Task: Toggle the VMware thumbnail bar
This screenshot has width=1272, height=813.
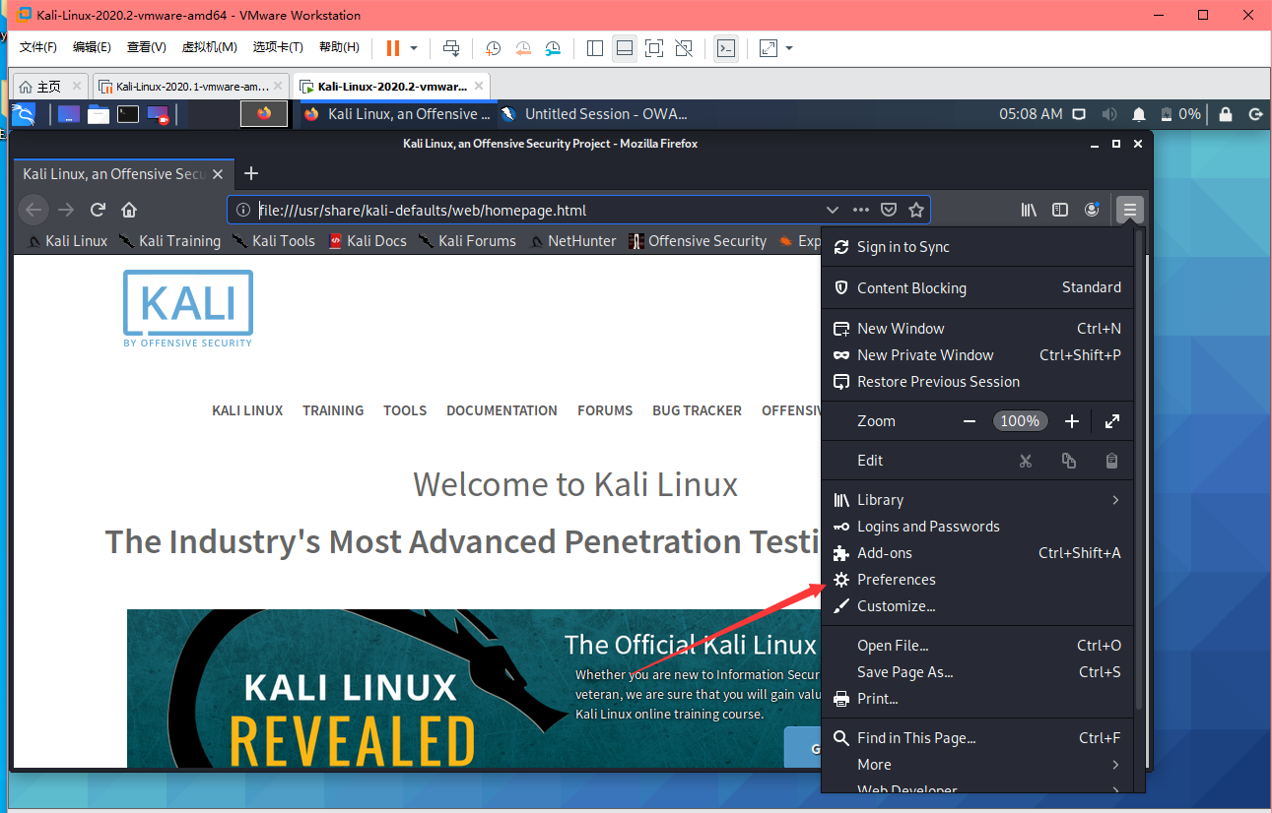Action: (625, 47)
